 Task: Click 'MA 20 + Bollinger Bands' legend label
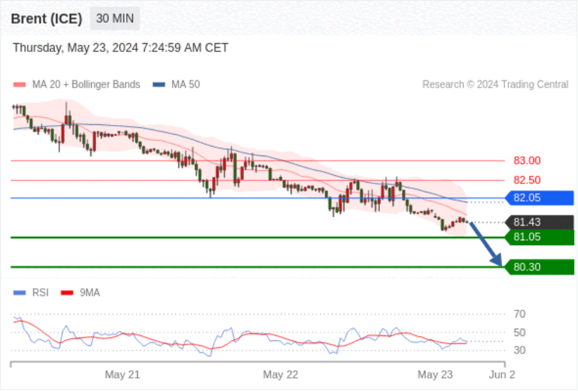pyautogui.click(x=86, y=85)
